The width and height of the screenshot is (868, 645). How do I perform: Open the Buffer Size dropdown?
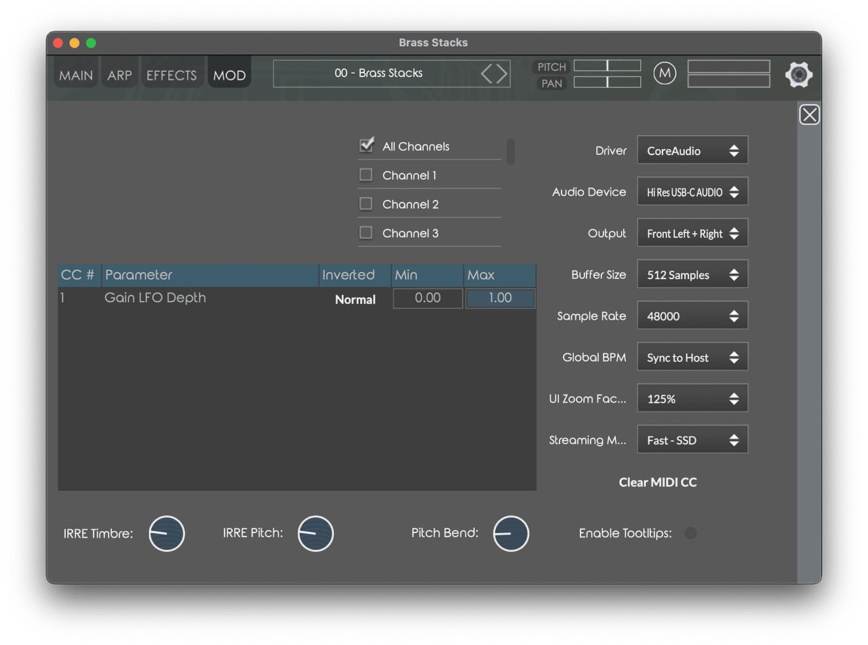click(x=692, y=274)
